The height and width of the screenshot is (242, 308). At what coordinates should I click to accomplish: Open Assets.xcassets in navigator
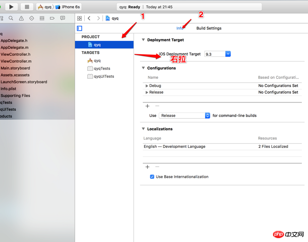(x=15, y=75)
